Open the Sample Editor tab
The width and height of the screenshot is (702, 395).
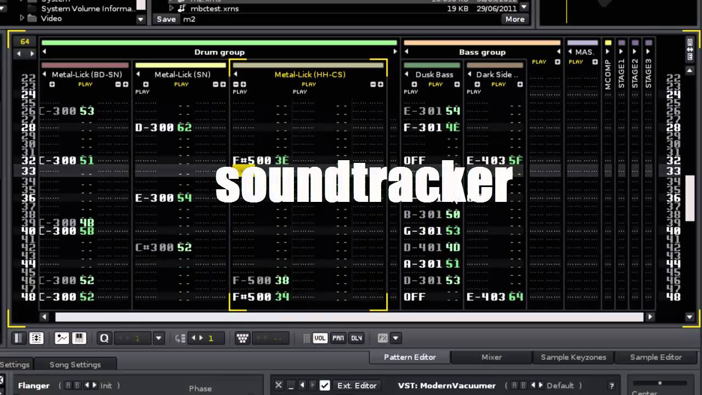(x=655, y=357)
